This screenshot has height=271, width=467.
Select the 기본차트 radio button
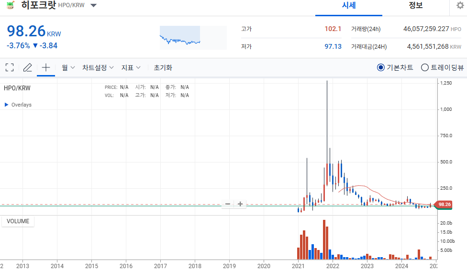point(380,67)
